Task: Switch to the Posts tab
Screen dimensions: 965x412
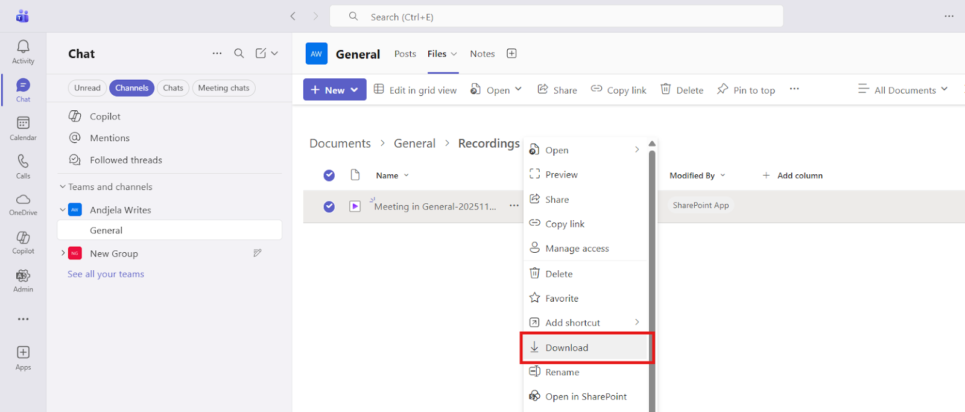Action: [405, 54]
